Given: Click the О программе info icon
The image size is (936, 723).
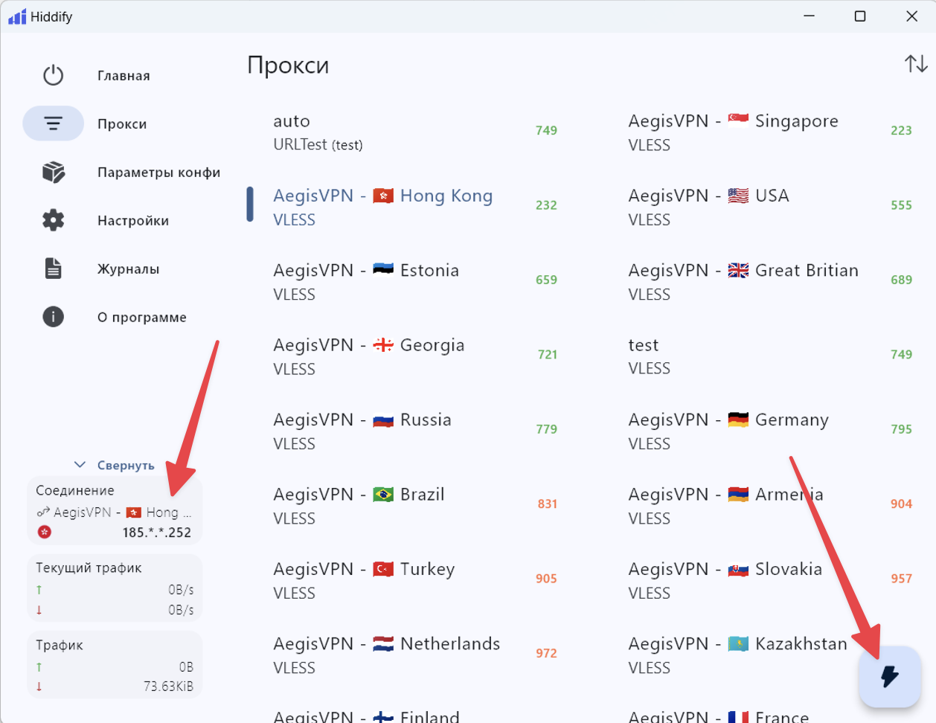Looking at the screenshot, I should (54, 317).
